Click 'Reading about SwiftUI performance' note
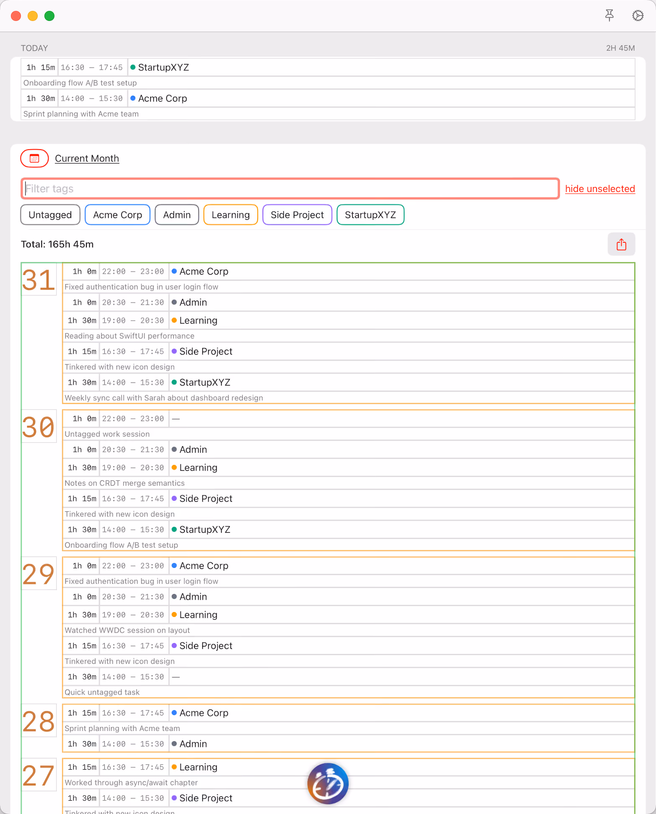656x814 pixels. [x=129, y=336]
